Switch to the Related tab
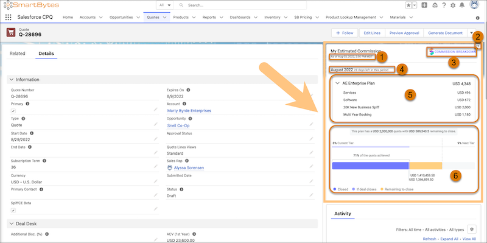This screenshot has width=487, height=243. (x=18, y=54)
